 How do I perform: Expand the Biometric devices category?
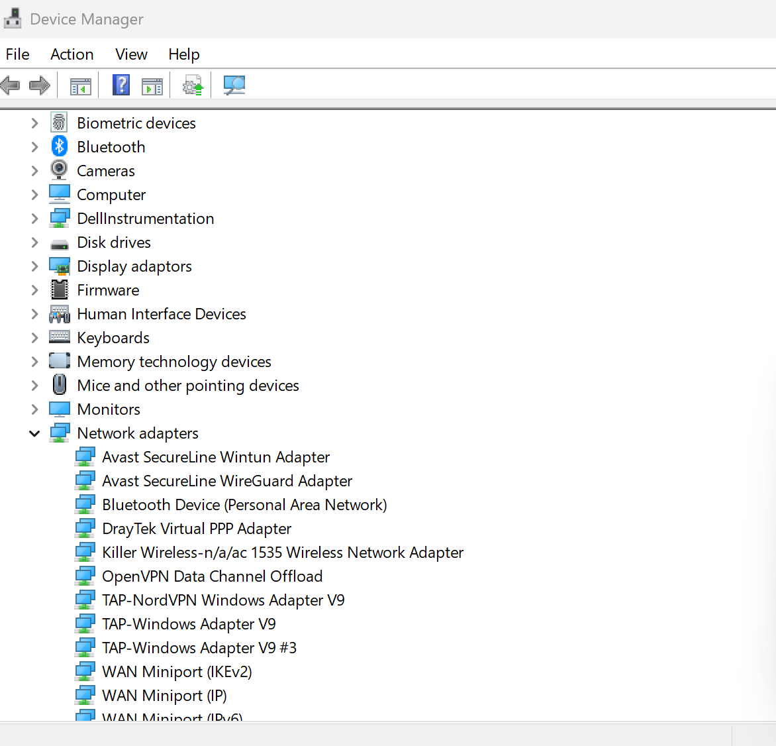tap(34, 123)
